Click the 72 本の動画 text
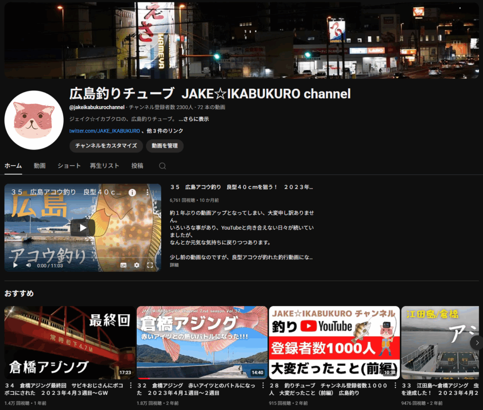 pos(211,107)
